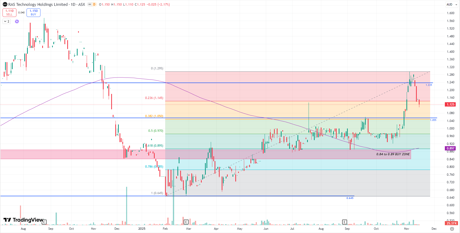Screen dimensions: 460x233
Task: Click the earnings marker near March 2025
Action: click(186, 222)
